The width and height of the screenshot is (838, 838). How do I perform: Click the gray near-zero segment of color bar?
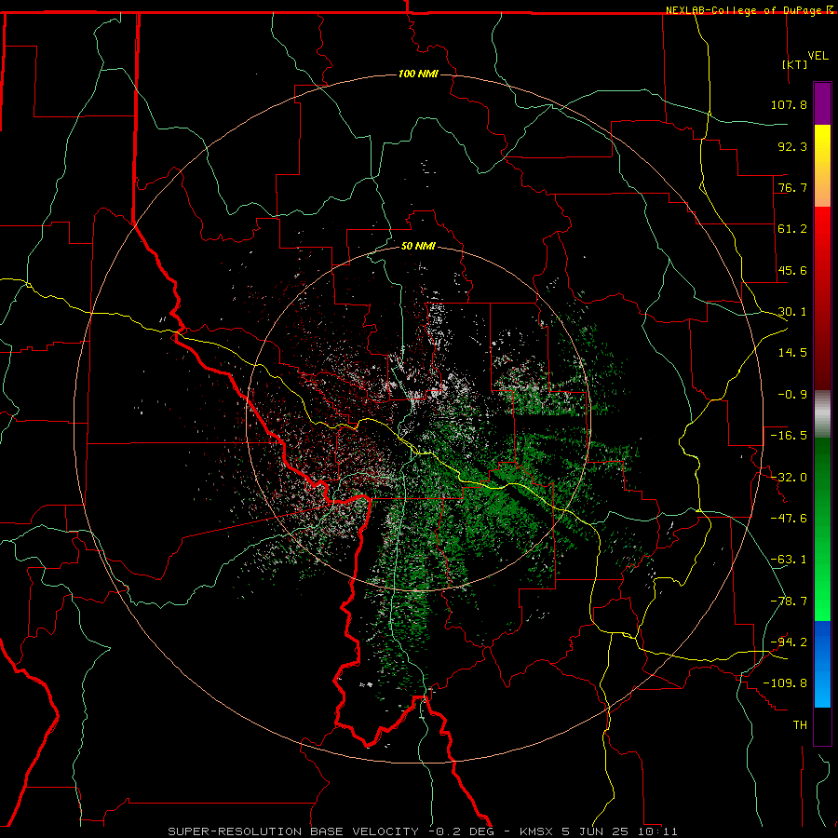click(822, 413)
